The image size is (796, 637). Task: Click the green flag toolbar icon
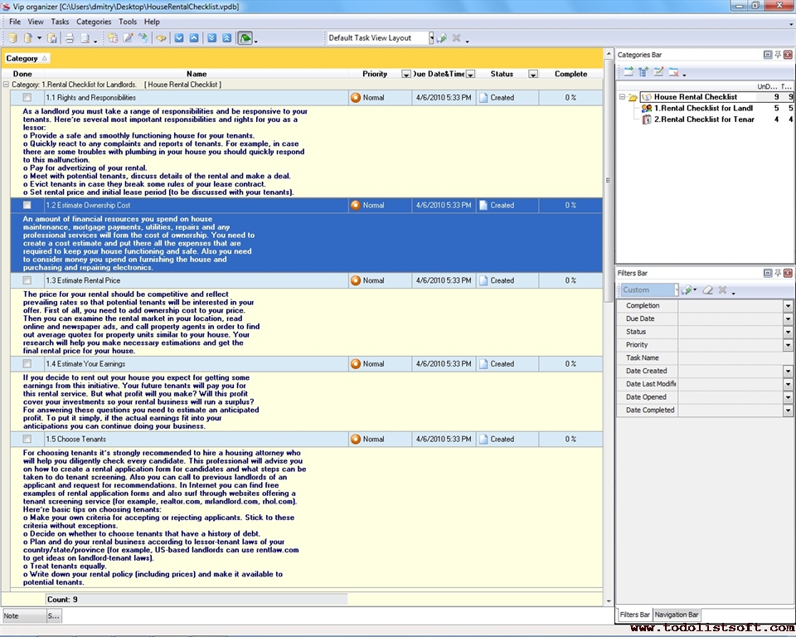pos(245,38)
